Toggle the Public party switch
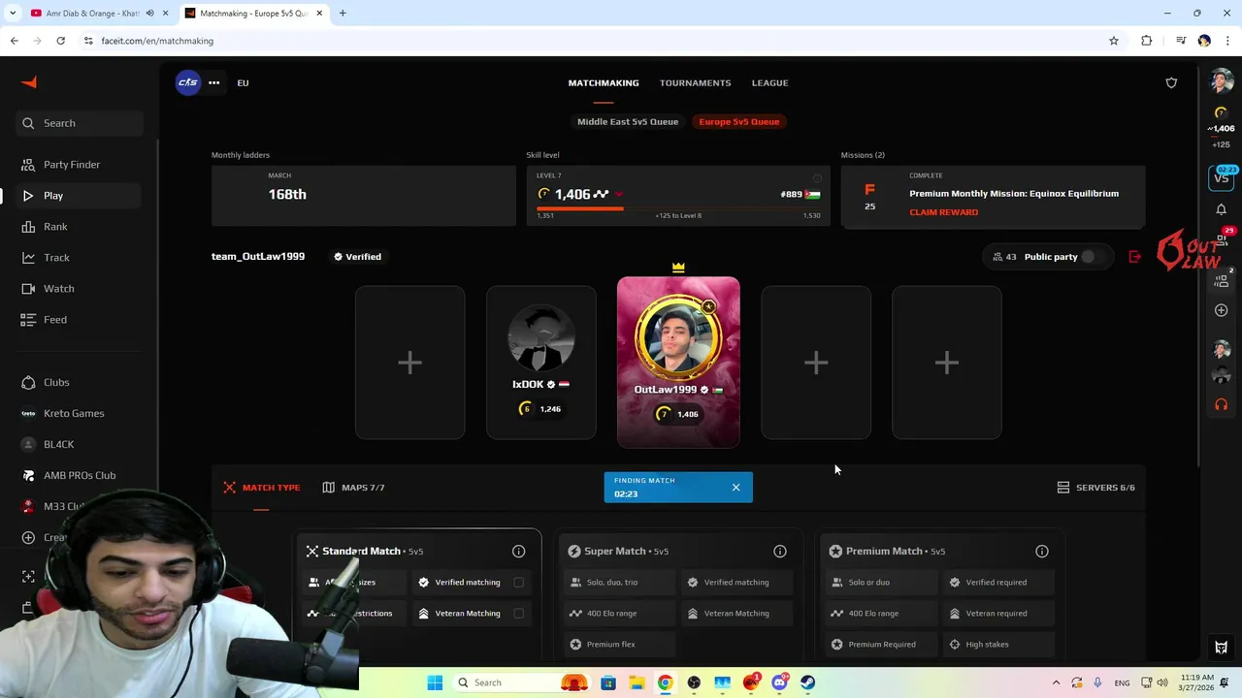Viewport: 1242px width, 698px height. click(x=1092, y=257)
